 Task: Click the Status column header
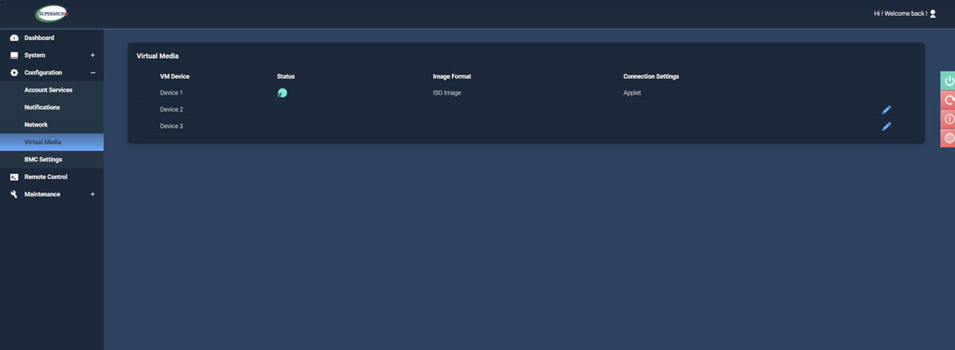click(x=286, y=76)
